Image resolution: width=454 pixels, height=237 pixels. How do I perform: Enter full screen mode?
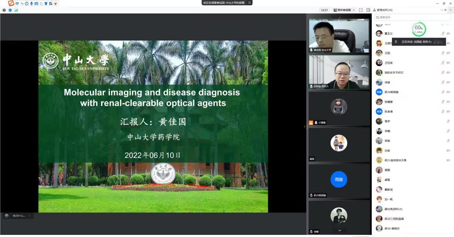361,10
